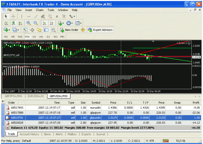Switch timeframe to H4

pos(41,37)
